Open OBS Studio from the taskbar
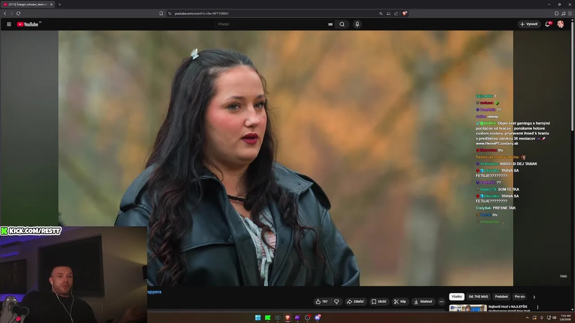This screenshot has height=323, width=575. pos(307,318)
